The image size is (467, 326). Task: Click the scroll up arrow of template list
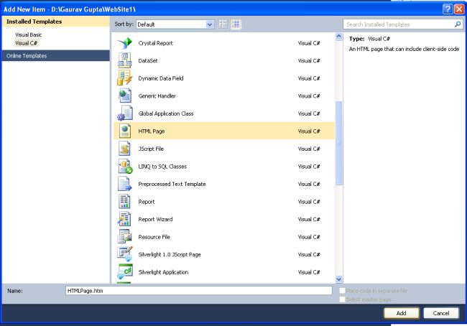click(338, 37)
